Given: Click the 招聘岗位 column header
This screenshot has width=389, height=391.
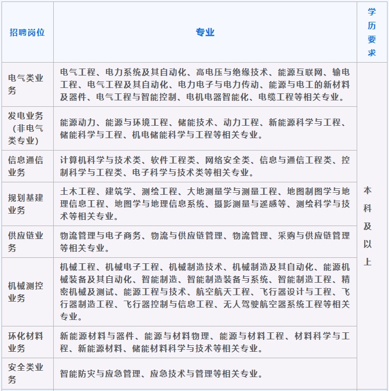Looking at the screenshot, I should pos(27,32).
